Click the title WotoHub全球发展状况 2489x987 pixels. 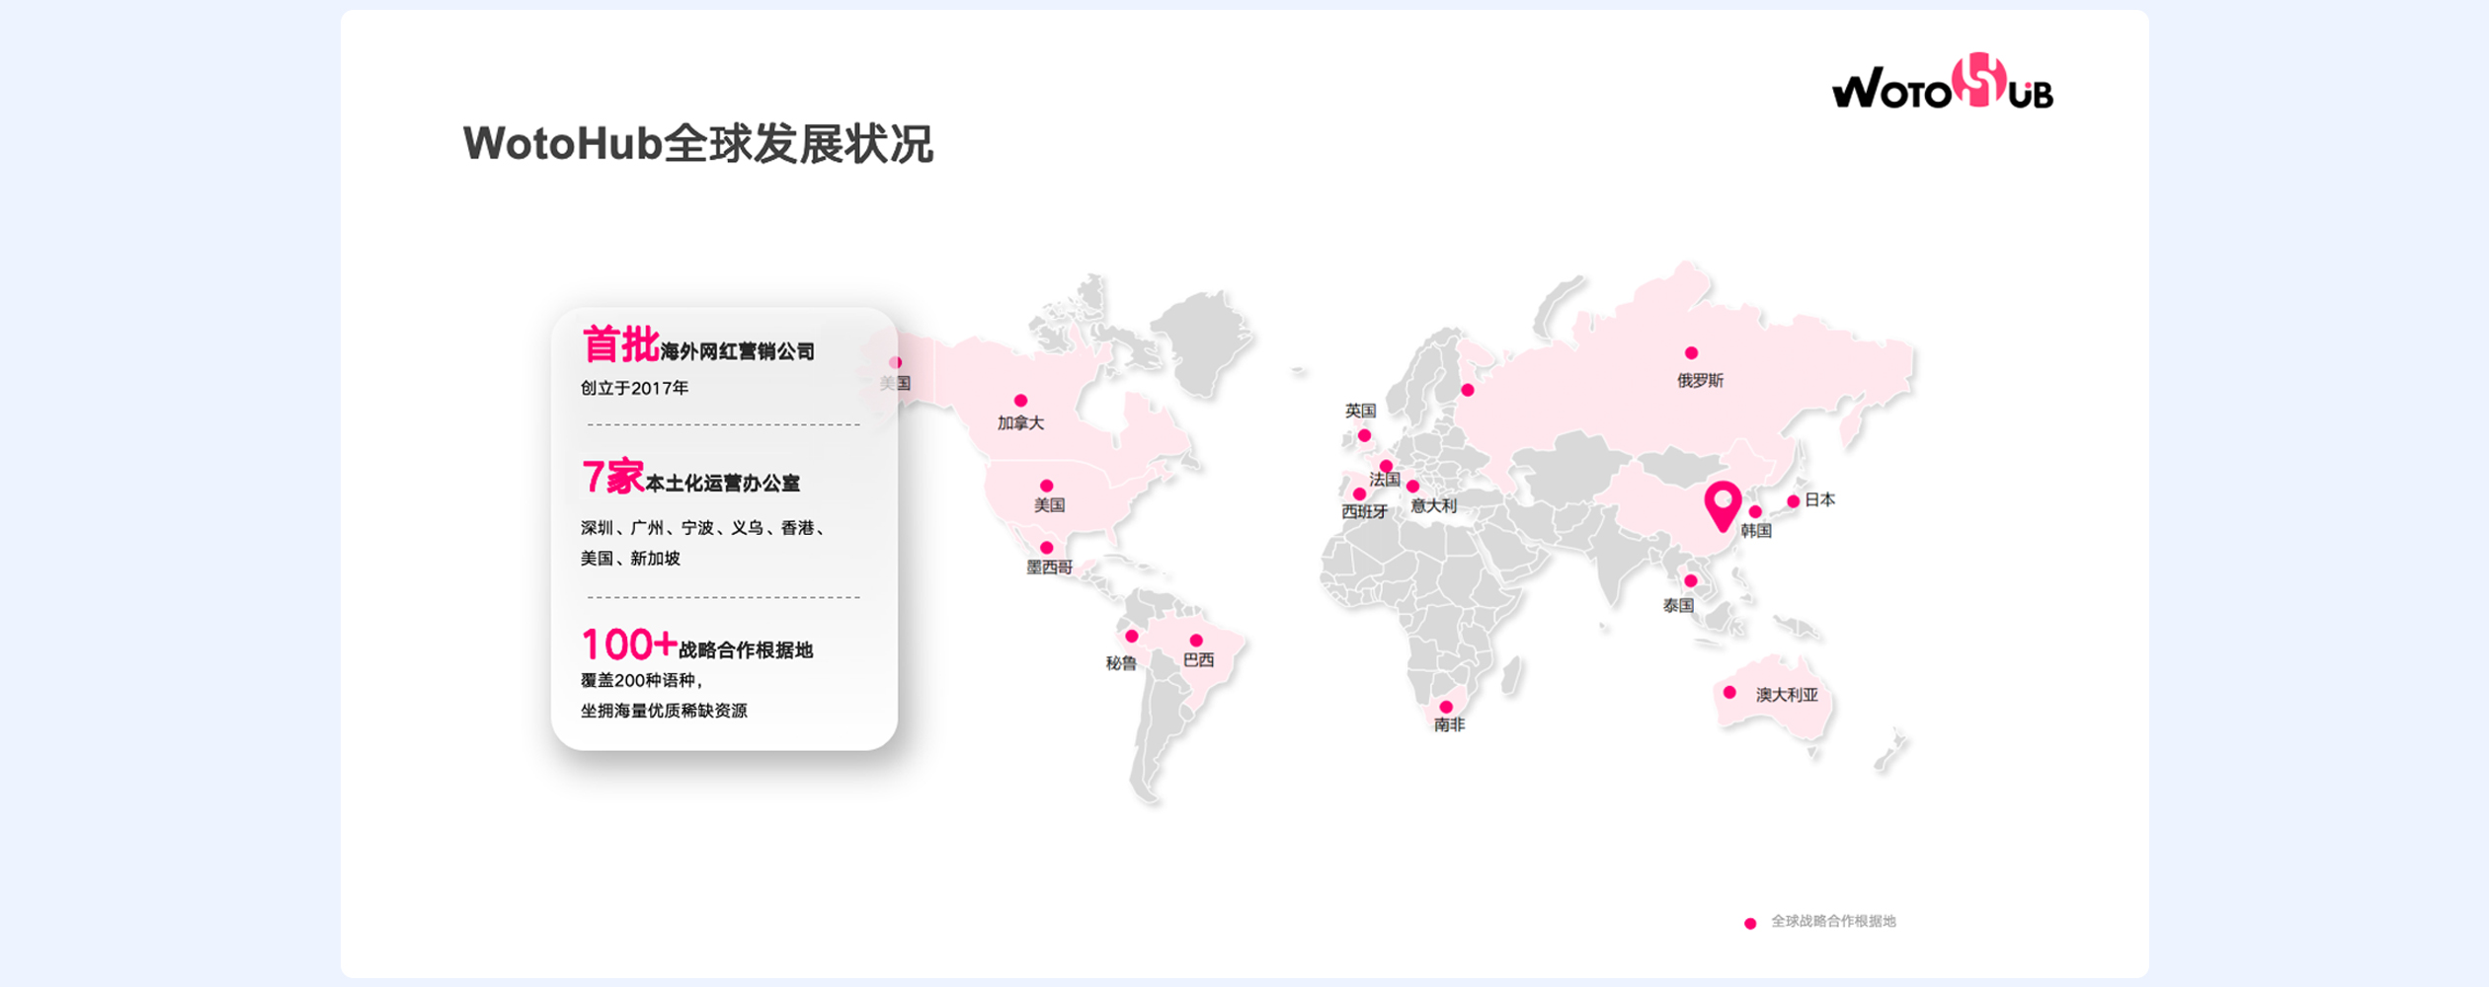pyautogui.click(x=697, y=144)
